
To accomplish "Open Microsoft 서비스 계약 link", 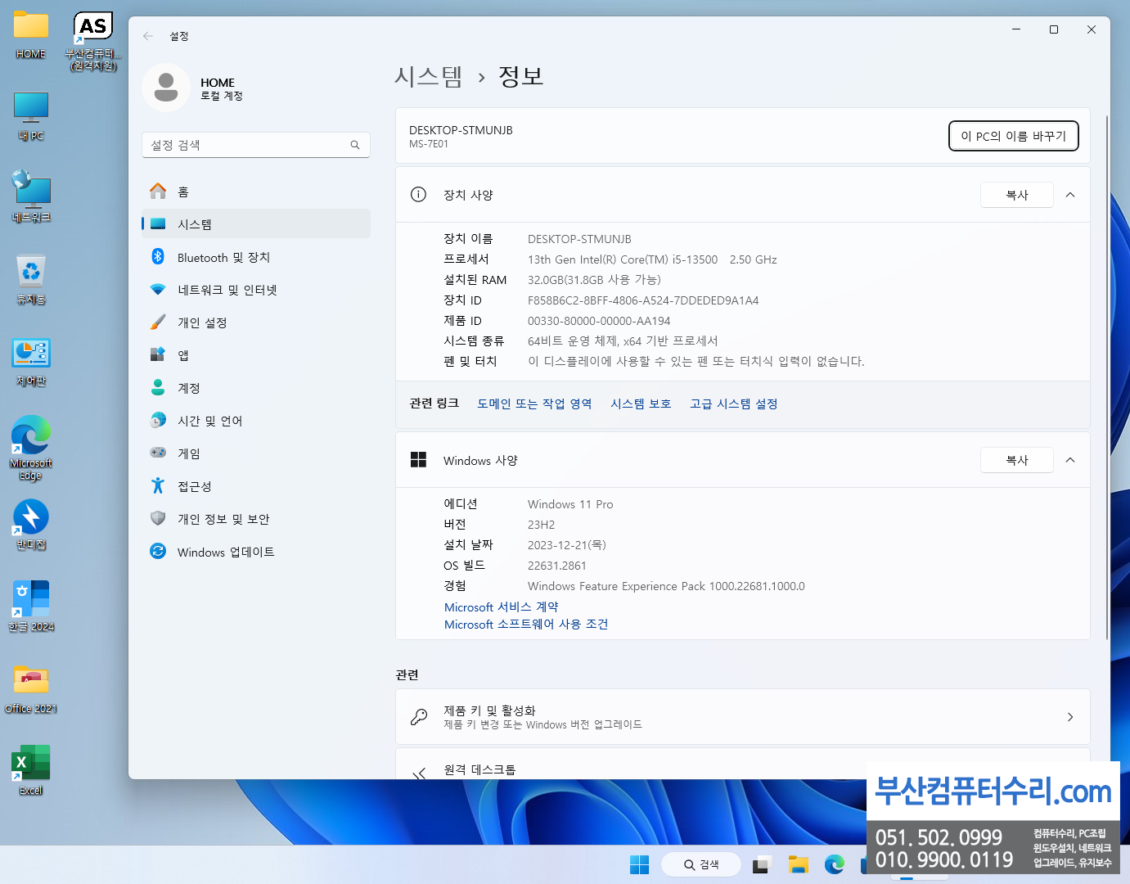I will (x=501, y=607).
